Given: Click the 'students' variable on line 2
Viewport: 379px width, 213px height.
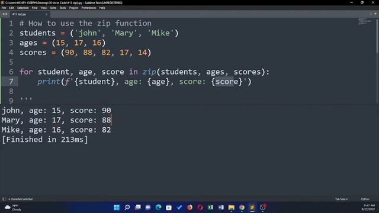Looking at the screenshot, I should 37,33.
